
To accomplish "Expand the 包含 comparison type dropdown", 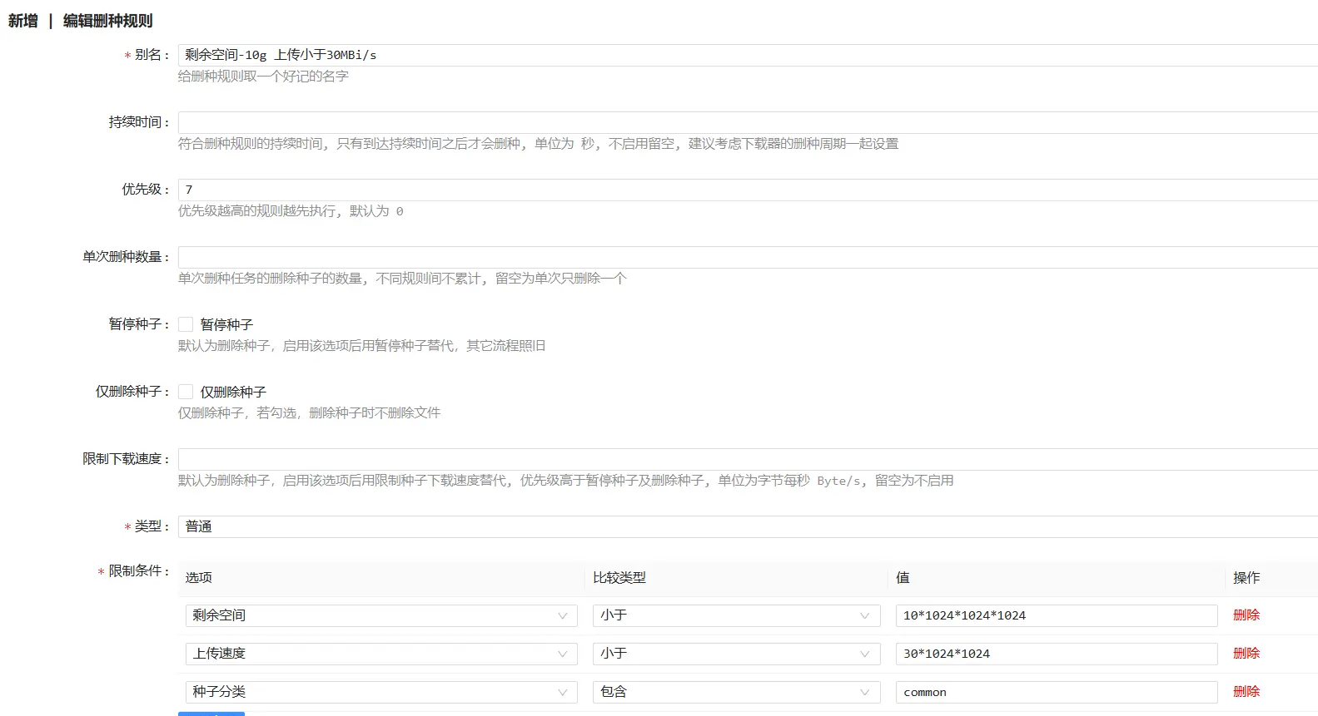I will point(735,692).
